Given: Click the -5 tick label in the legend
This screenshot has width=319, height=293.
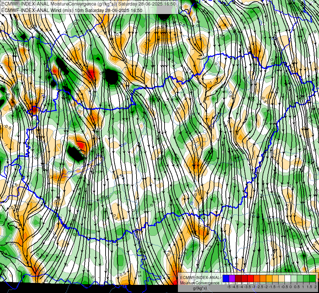Looking at the screenshot, I should [229, 287].
